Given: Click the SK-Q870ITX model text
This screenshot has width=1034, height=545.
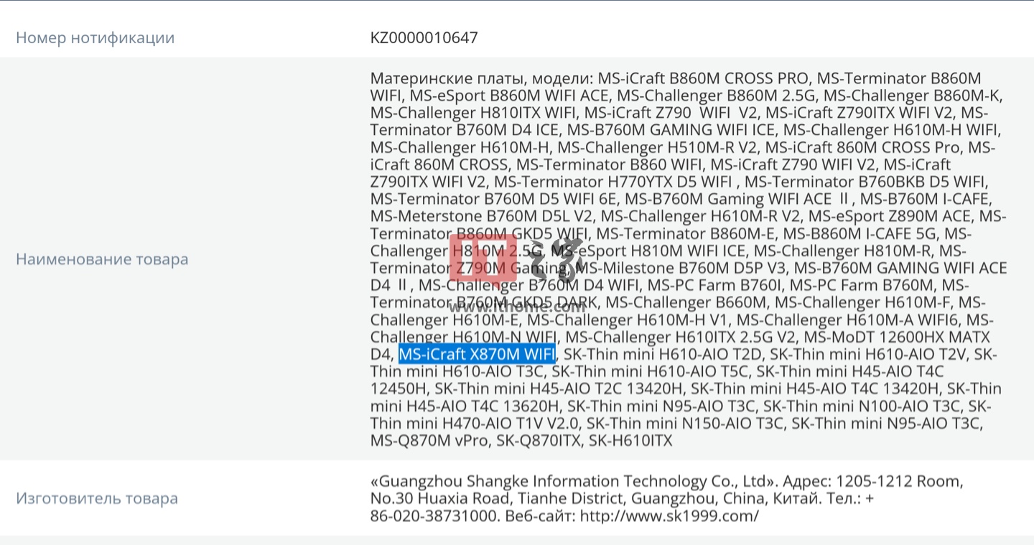Looking at the screenshot, I should click(539, 440).
